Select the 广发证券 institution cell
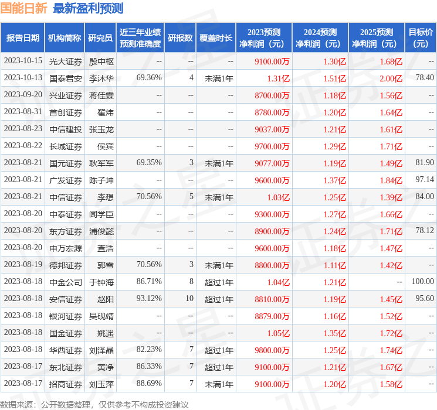437x410 pixels. point(66,180)
